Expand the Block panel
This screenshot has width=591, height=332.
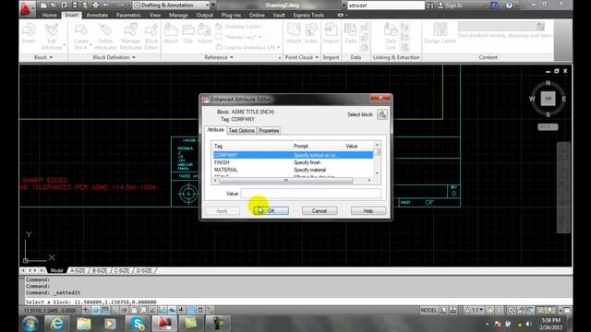tap(43, 57)
